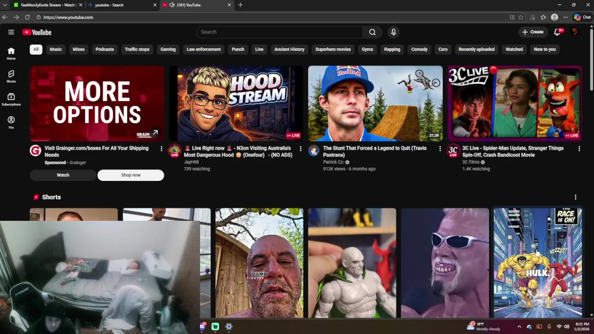Open the More Options Grainger ad thumbnail
Viewport: 594px width, 334px height.
pos(97,103)
